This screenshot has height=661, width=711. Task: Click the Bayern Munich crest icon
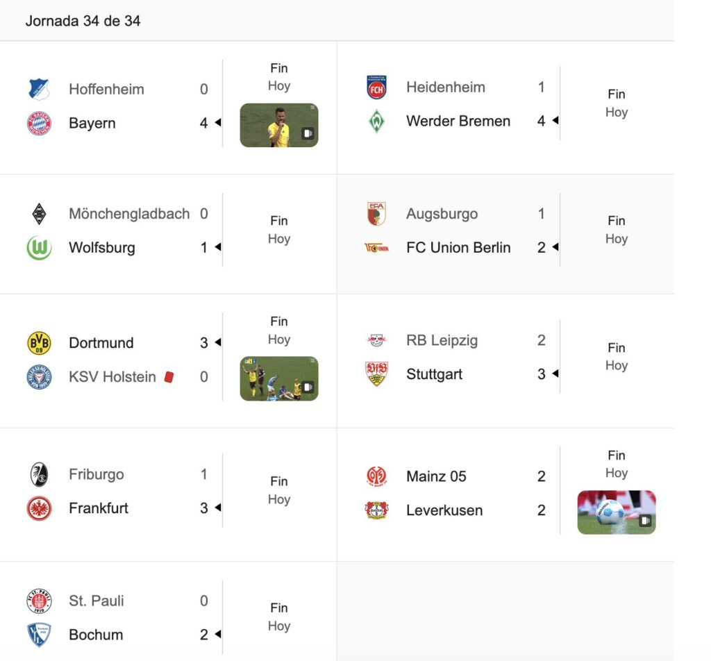[x=39, y=124]
